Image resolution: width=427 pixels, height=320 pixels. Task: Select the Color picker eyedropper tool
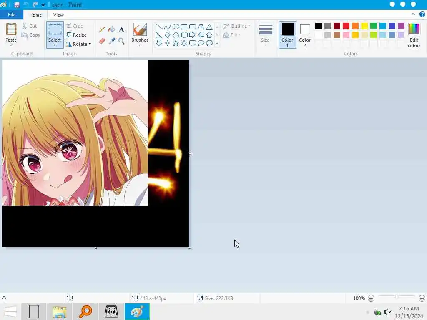[112, 41]
